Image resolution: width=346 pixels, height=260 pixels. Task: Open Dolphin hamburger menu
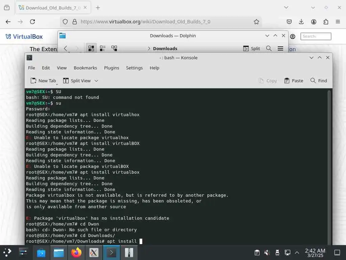click(280, 48)
